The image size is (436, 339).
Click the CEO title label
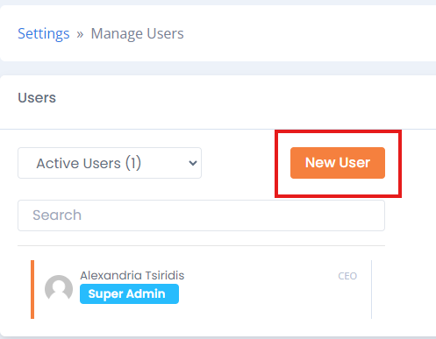[347, 276]
